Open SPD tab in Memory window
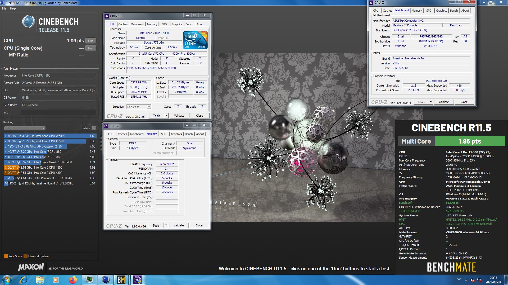This screenshot has height=285, width=508. pyautogui.click(x=164, y=134)
